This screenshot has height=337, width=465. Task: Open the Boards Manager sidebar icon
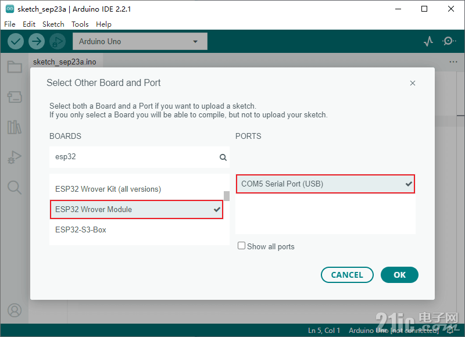15,97
